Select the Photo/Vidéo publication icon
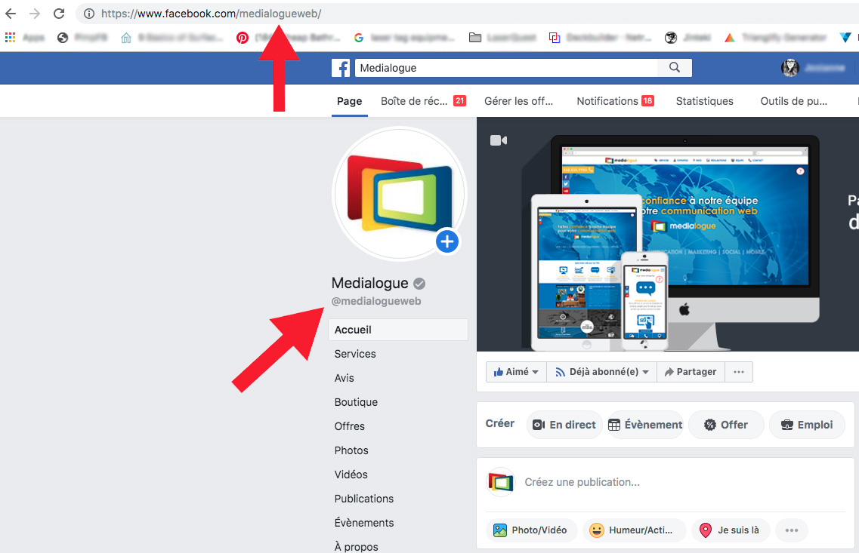 [500, 530]
